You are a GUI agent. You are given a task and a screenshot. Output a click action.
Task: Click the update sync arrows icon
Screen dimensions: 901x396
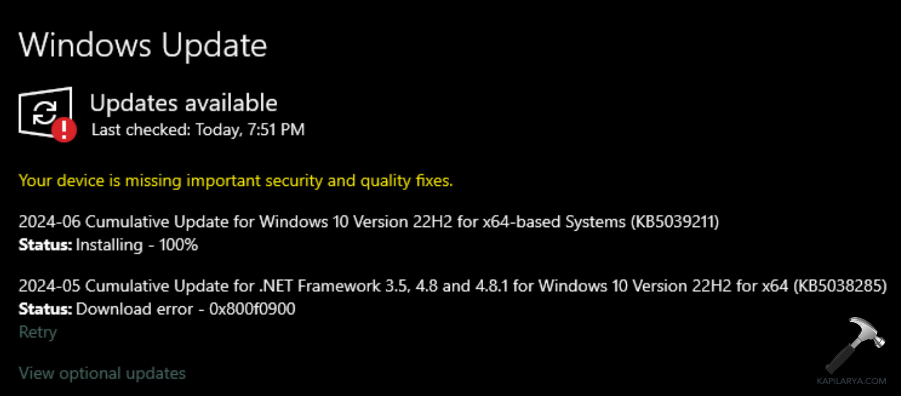(44, 112)
